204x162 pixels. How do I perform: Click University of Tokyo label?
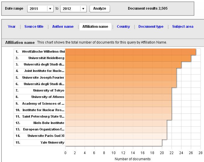49,90
